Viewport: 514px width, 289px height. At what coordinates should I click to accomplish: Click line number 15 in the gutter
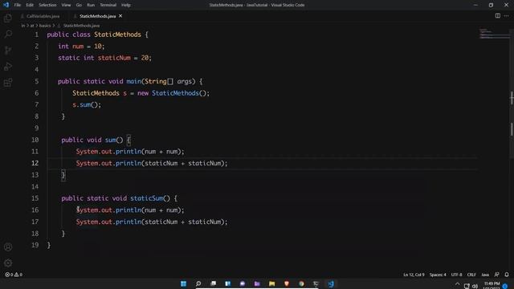[35, 198]
